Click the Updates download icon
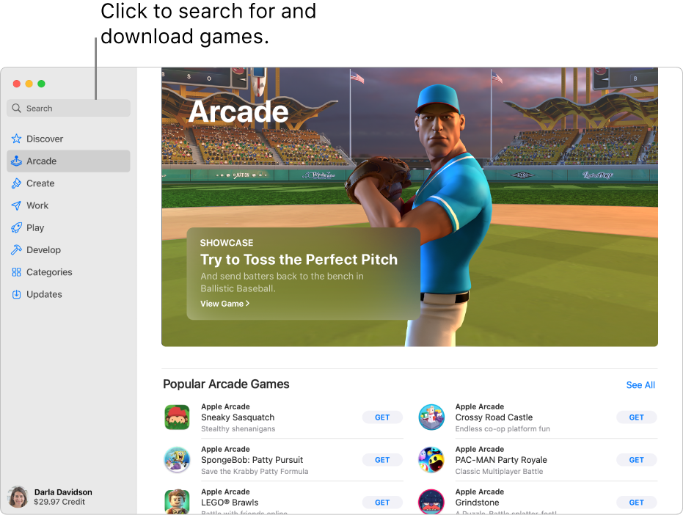 click(x=16, y=294)
